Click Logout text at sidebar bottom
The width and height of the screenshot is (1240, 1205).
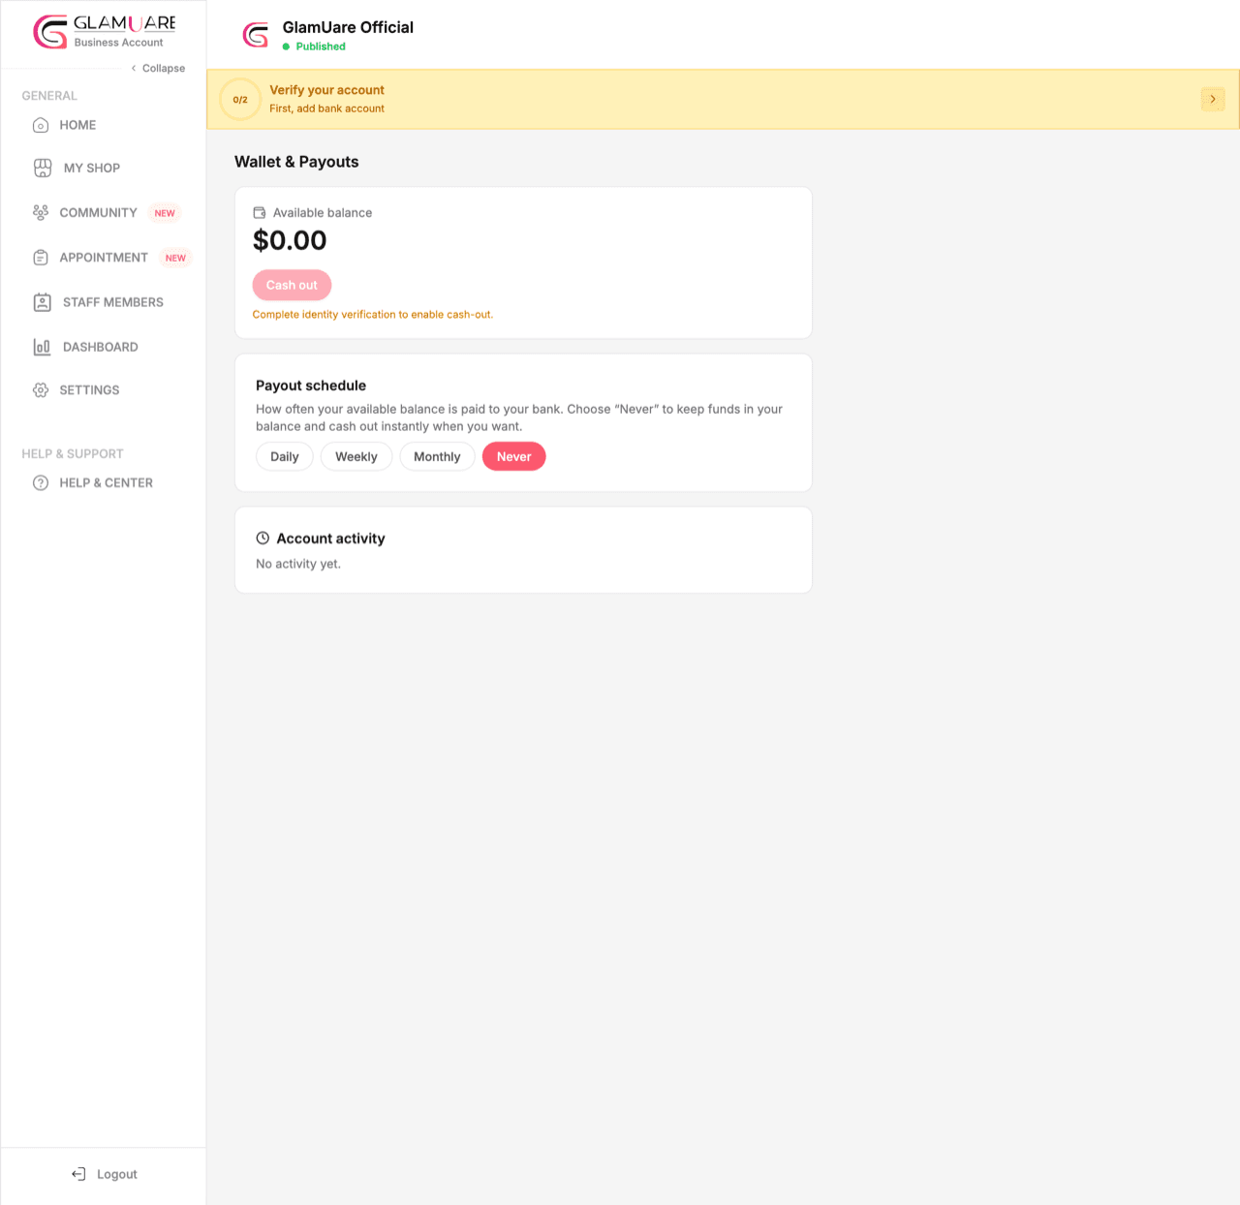coord(117,1174)
